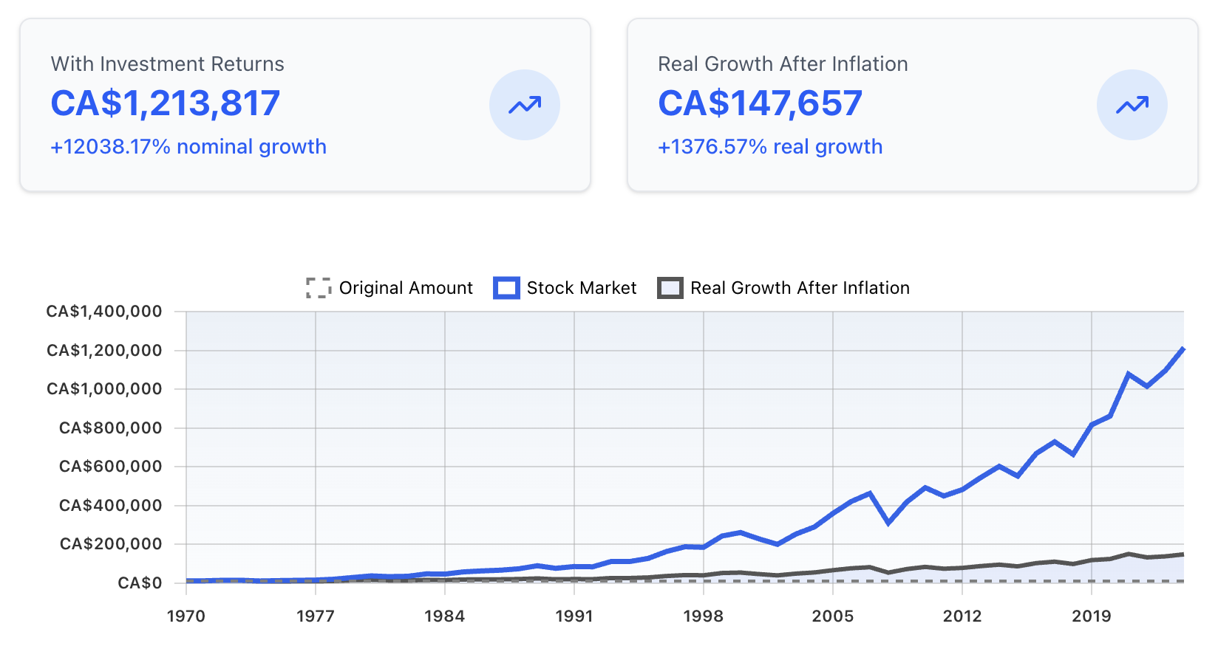Click the blue Stock Market legend box
The width and height of the screenshot is (1218, 663).
tap(506, 288)
